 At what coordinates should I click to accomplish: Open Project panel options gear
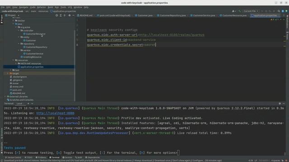click(x=70, y=15)
